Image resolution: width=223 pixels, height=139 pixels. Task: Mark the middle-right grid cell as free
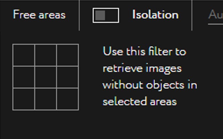click(68, 77)
